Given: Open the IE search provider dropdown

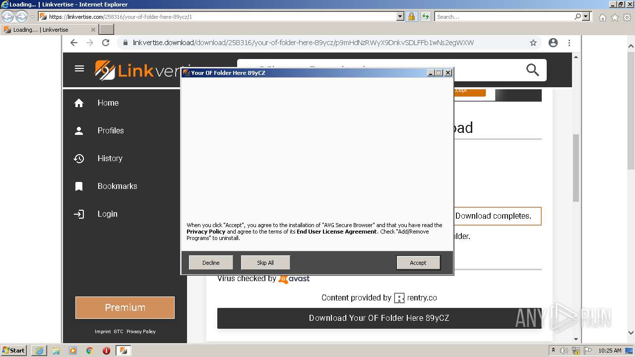Looking at the screenshot, I should click(586, 16).
